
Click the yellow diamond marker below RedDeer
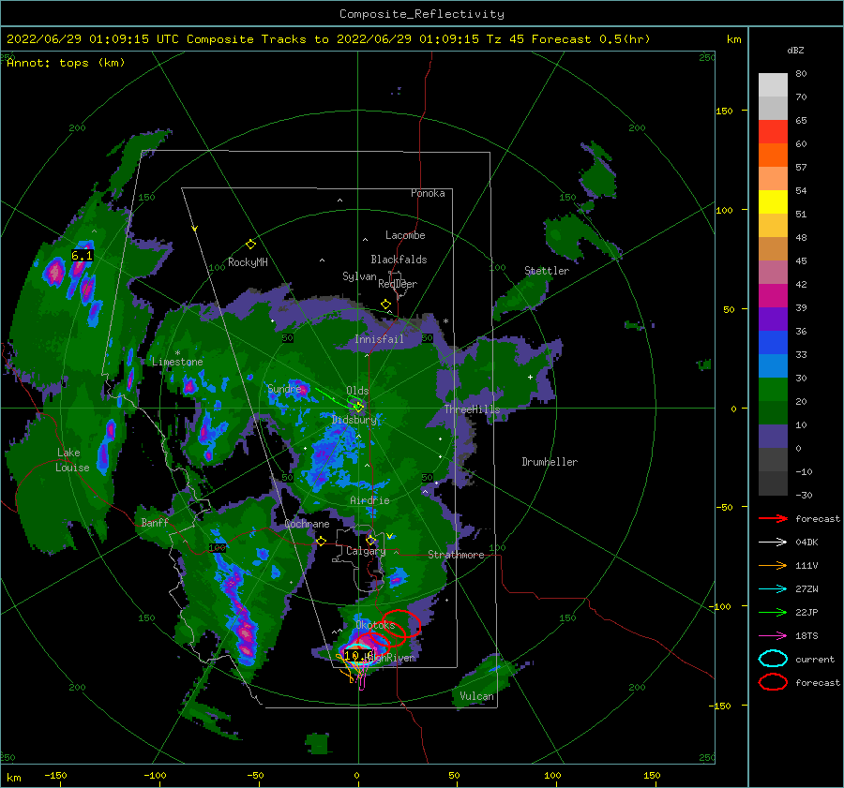click(385, 305)
